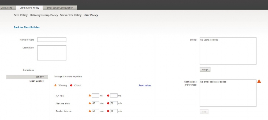Click the Warning legend triangle icon
Image resolution: width=268 pixels, height=120 pixels.
[55, 85]
